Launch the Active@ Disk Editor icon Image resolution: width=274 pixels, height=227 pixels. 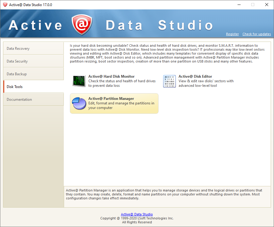pos(169,81)
